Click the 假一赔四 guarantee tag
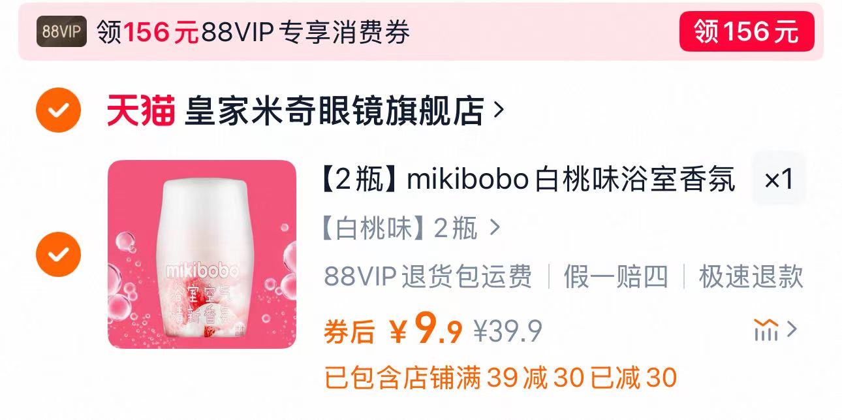Screen dimensions: 842x420 coord(616,277)
